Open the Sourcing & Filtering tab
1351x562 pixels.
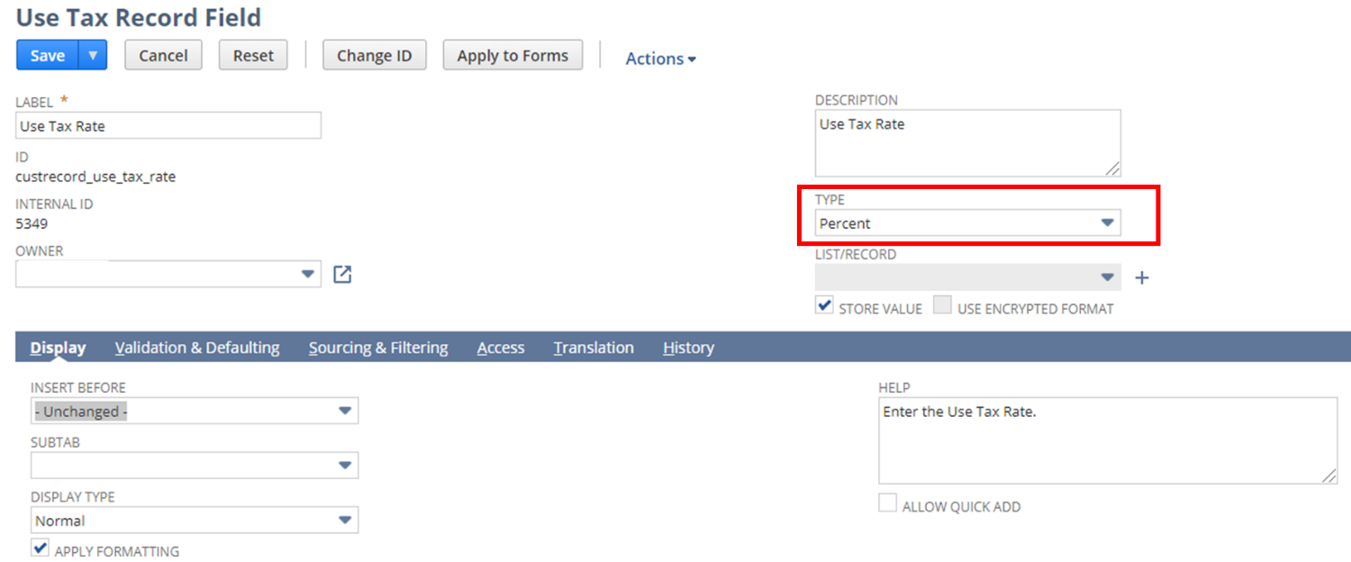378,348
